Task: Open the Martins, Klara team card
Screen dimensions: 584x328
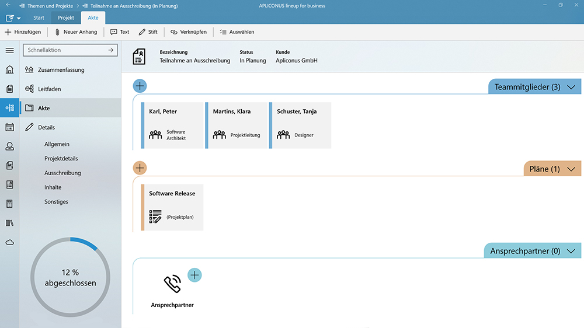Action: coord(236,125)
